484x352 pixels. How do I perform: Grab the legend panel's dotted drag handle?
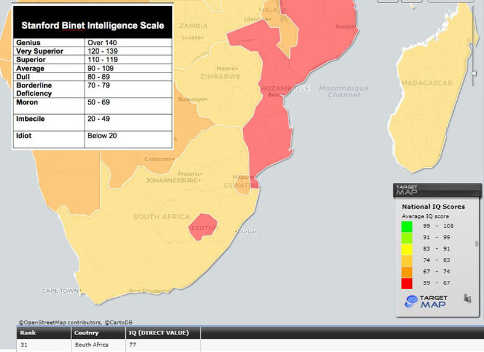(x=477, y=191)
